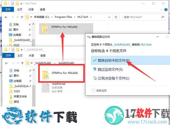Expand the ribbon in HCLTech window
This screenshot has height=125, width=170.
point(161,10)
